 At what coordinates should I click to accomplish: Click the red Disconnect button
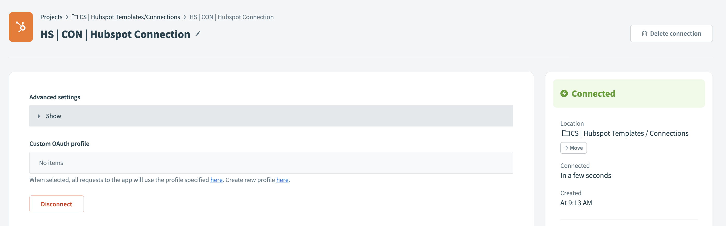click(56, 204)
